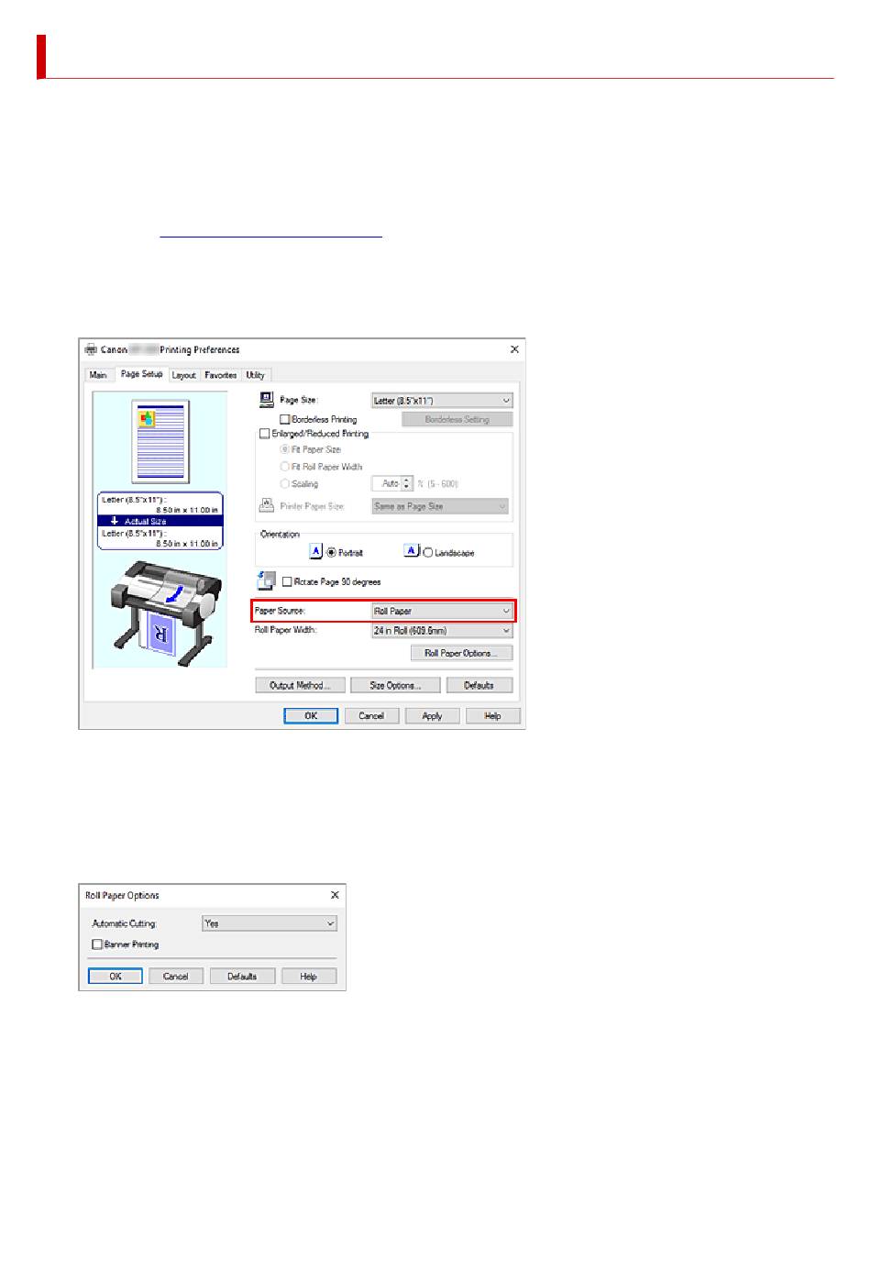871x1281 pixels.
Task: Click the printer icon in the Printing Preferences title bar
Action: click(91, 349)
